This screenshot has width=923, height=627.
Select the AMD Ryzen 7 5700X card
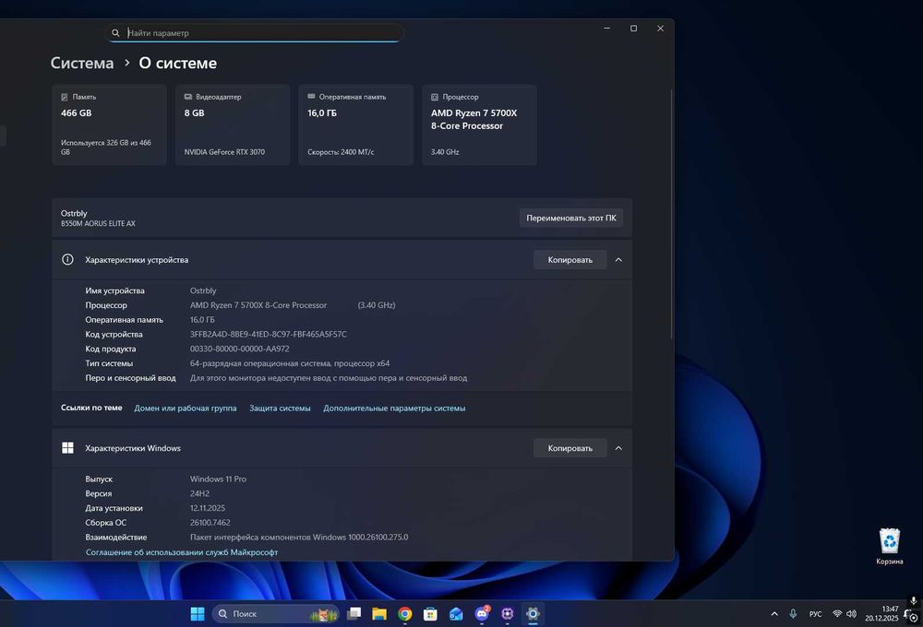479,124
